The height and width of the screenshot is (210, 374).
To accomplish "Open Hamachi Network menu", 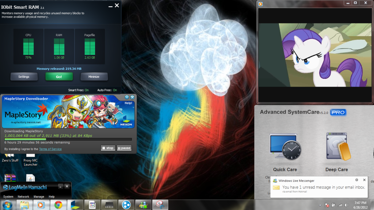I will pyautogui.click(x=23, y=196).
